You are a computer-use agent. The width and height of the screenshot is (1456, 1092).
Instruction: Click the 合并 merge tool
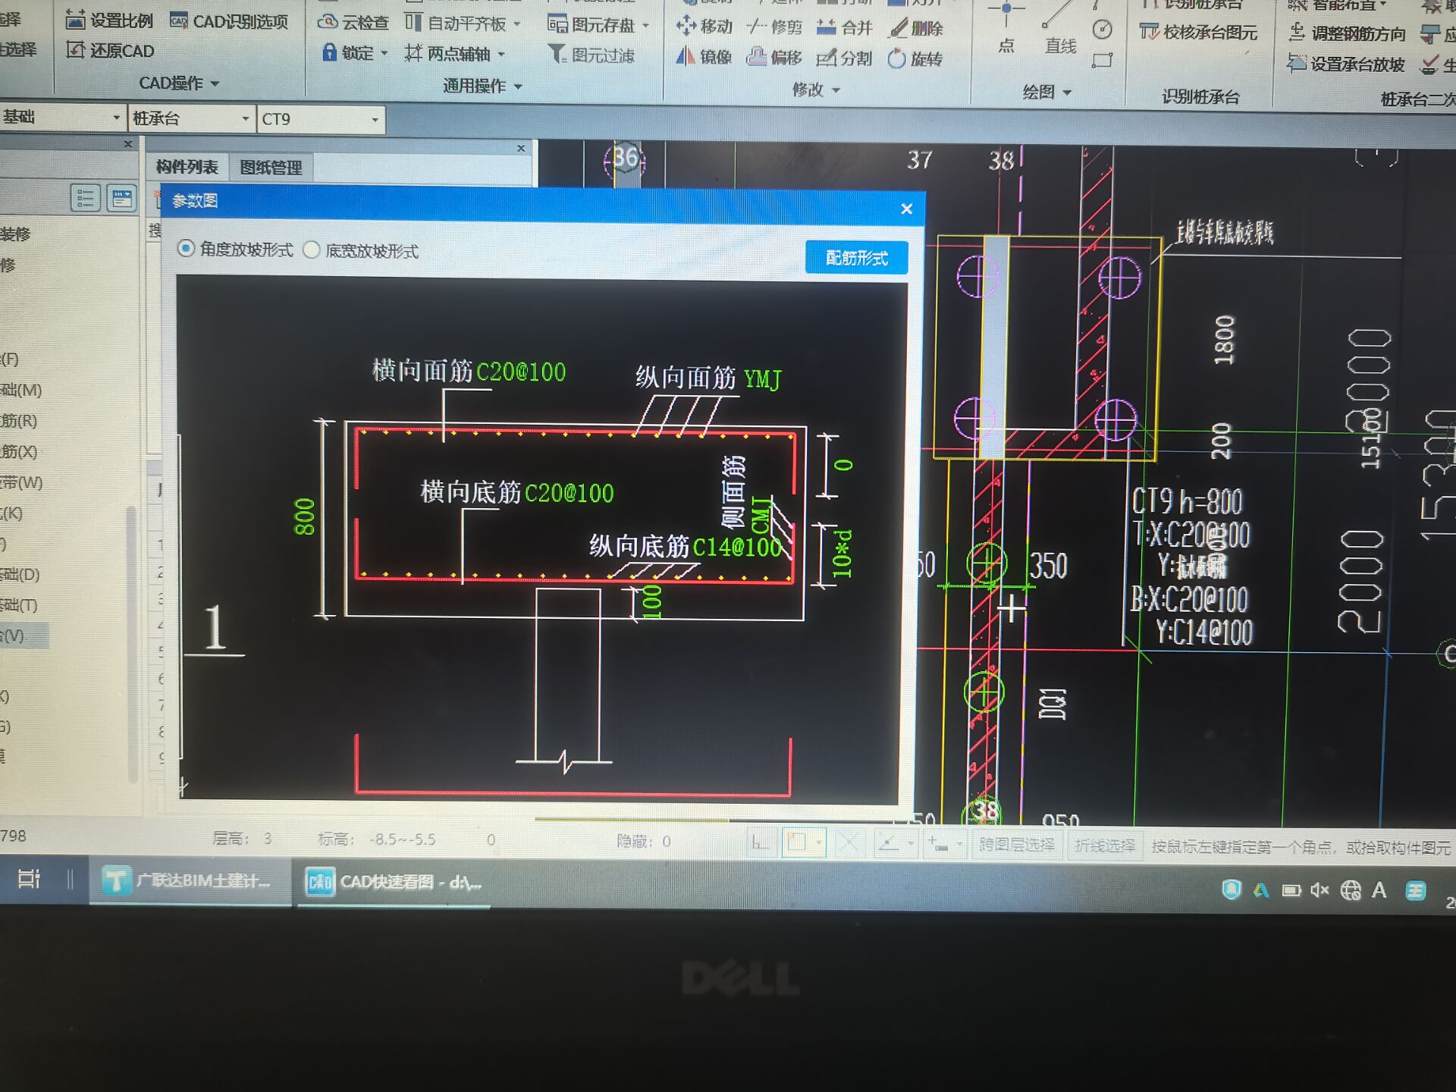845,28
